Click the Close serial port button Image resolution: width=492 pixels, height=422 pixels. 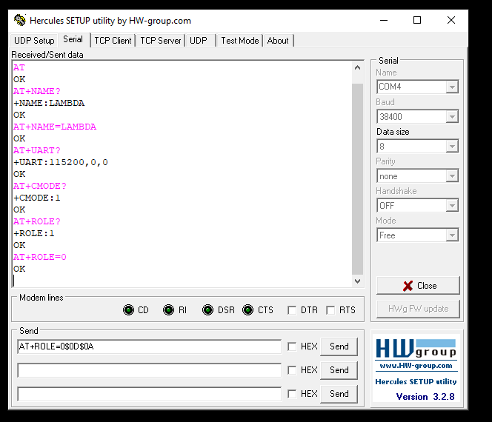(x=418, y=285)
